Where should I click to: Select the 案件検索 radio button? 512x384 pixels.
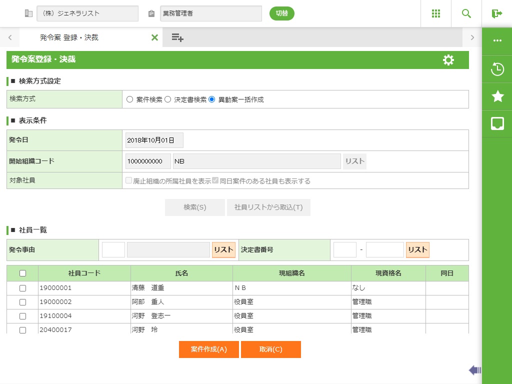pyautogui.click(x=130, y=99)
